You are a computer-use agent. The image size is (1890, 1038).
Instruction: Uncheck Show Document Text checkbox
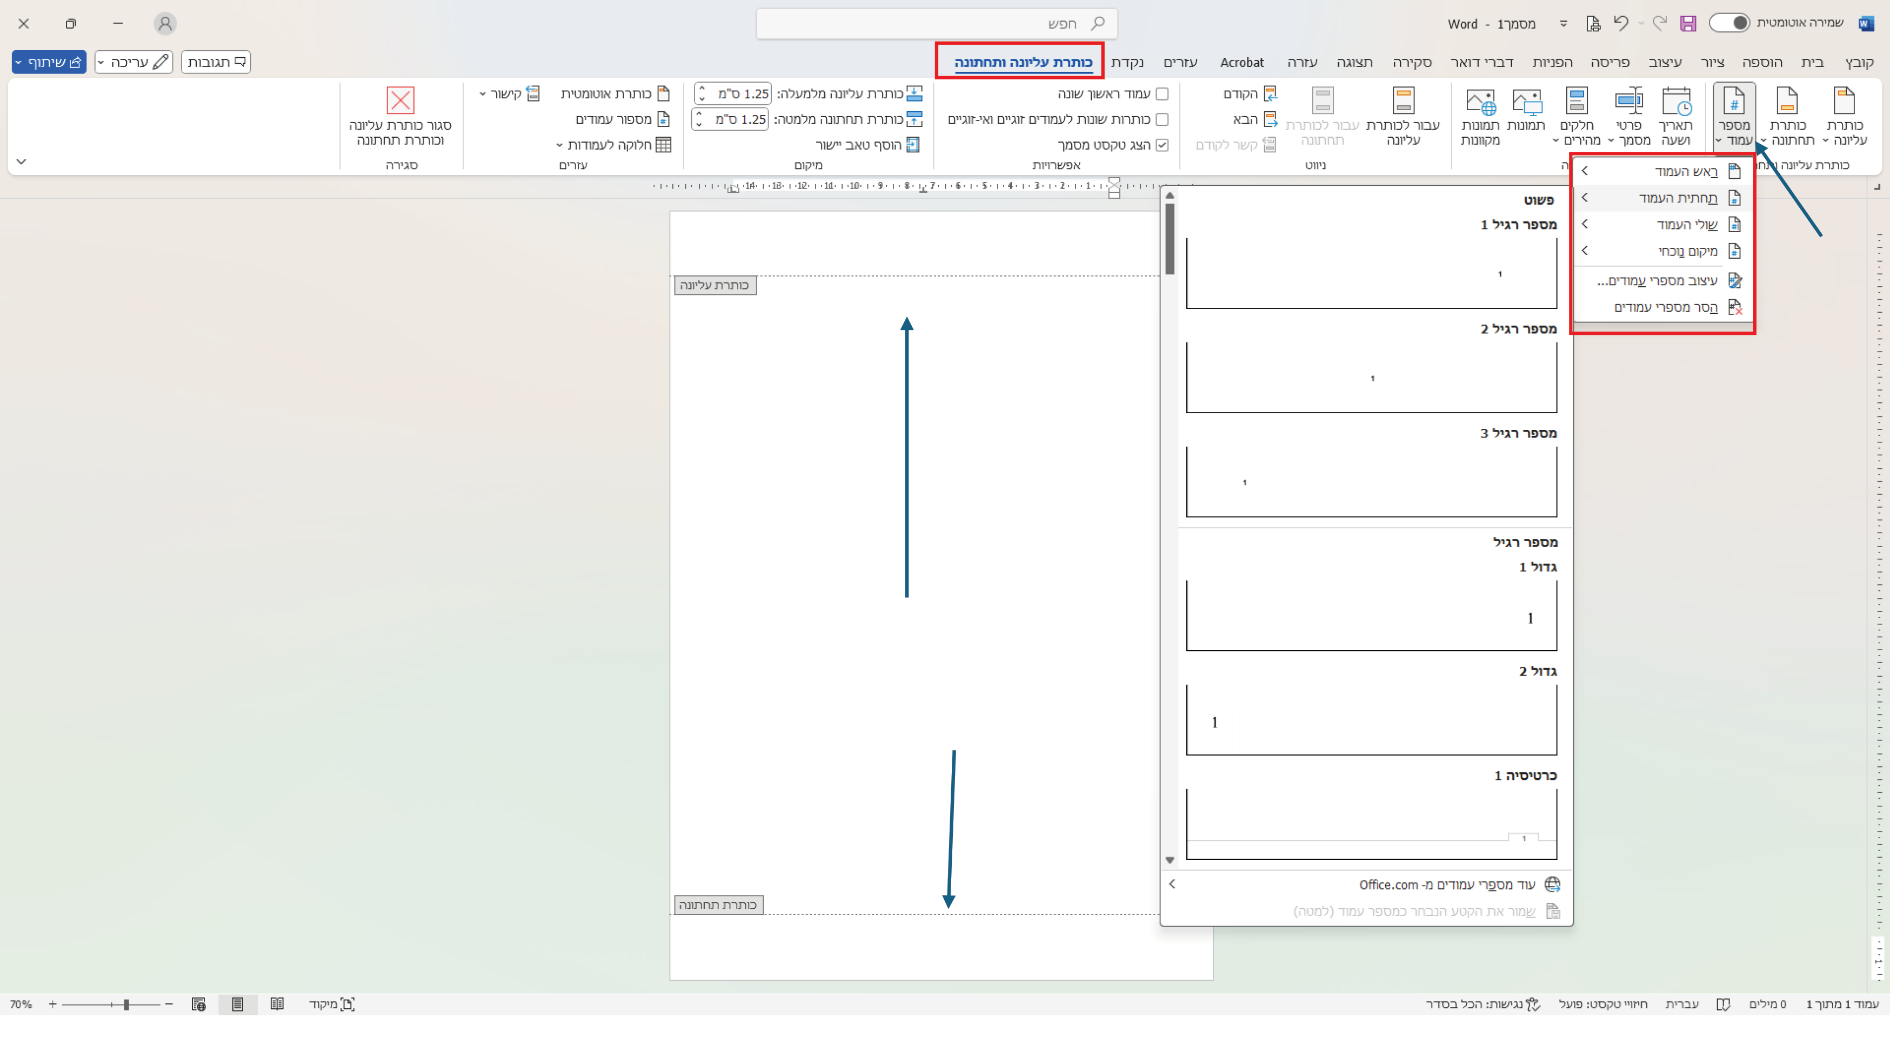(x=1162, y=145)
